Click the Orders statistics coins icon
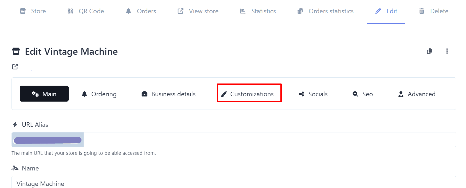466x188 pixels. tap(300, 11)
